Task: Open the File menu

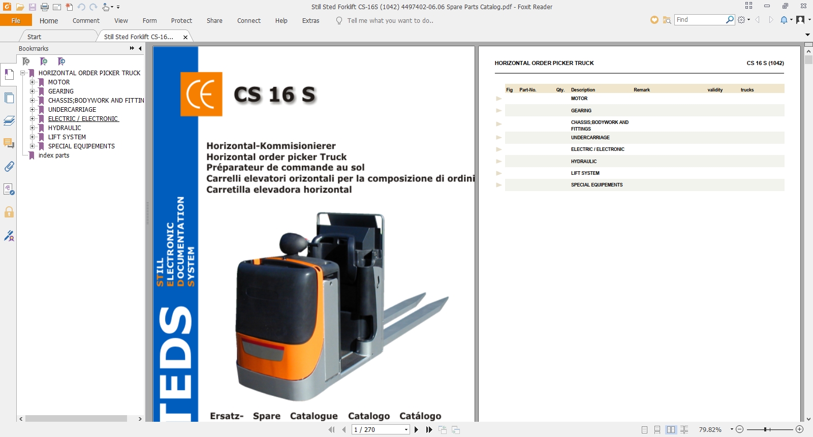Action: tap(16, 20)
